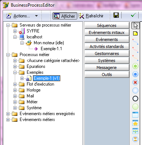Select the arrow pointer tool
The height and width of the screenshot is (145, 142).
click(x=135, y=25)
